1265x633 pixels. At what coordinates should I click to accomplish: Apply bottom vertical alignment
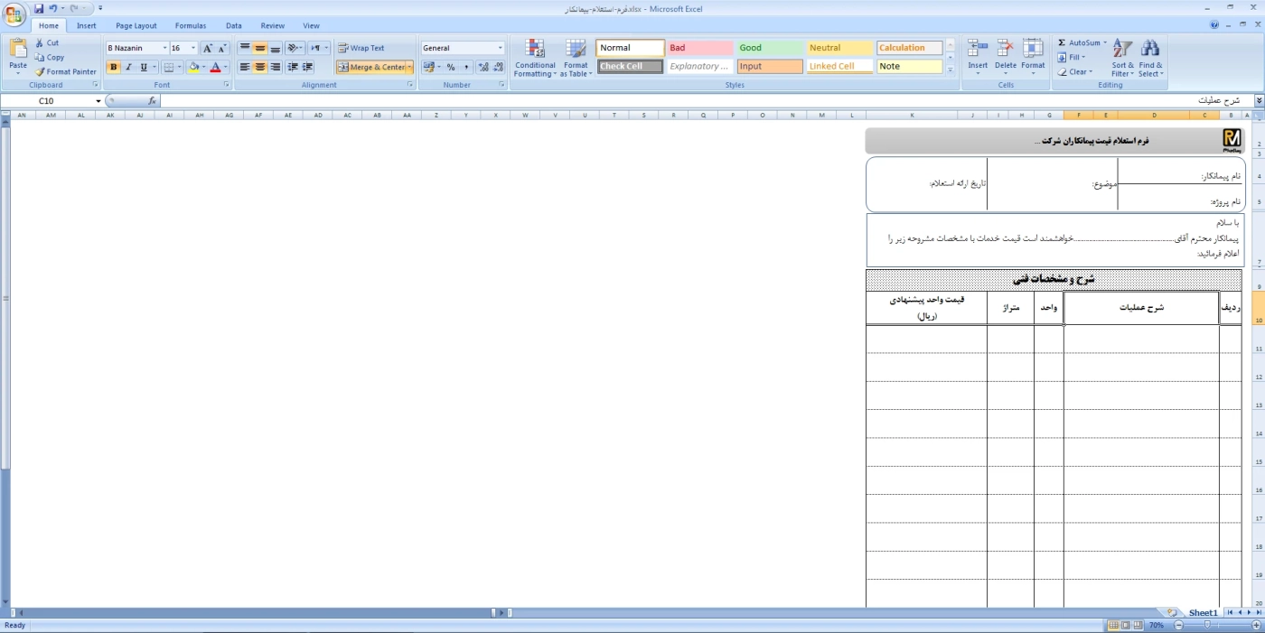275,48
